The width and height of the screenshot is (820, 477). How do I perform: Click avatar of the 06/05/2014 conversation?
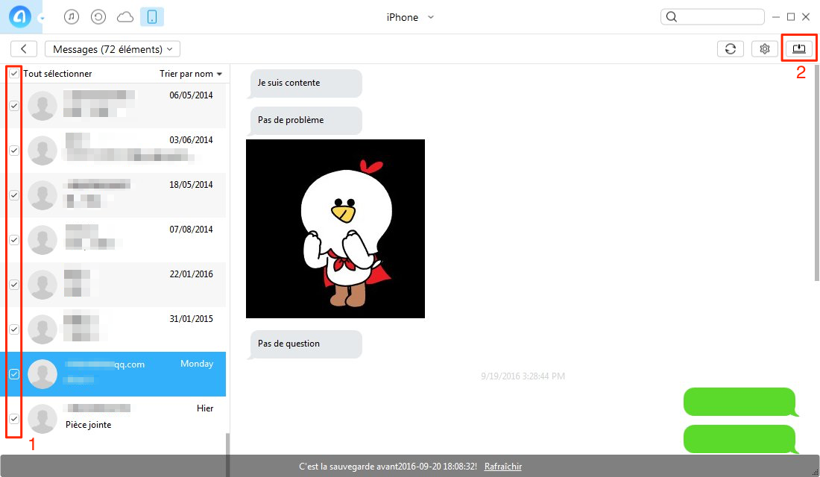[x=42, y=106]
